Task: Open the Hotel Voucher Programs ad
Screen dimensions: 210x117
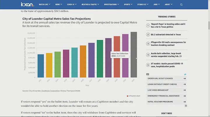Action: point(167,102)
